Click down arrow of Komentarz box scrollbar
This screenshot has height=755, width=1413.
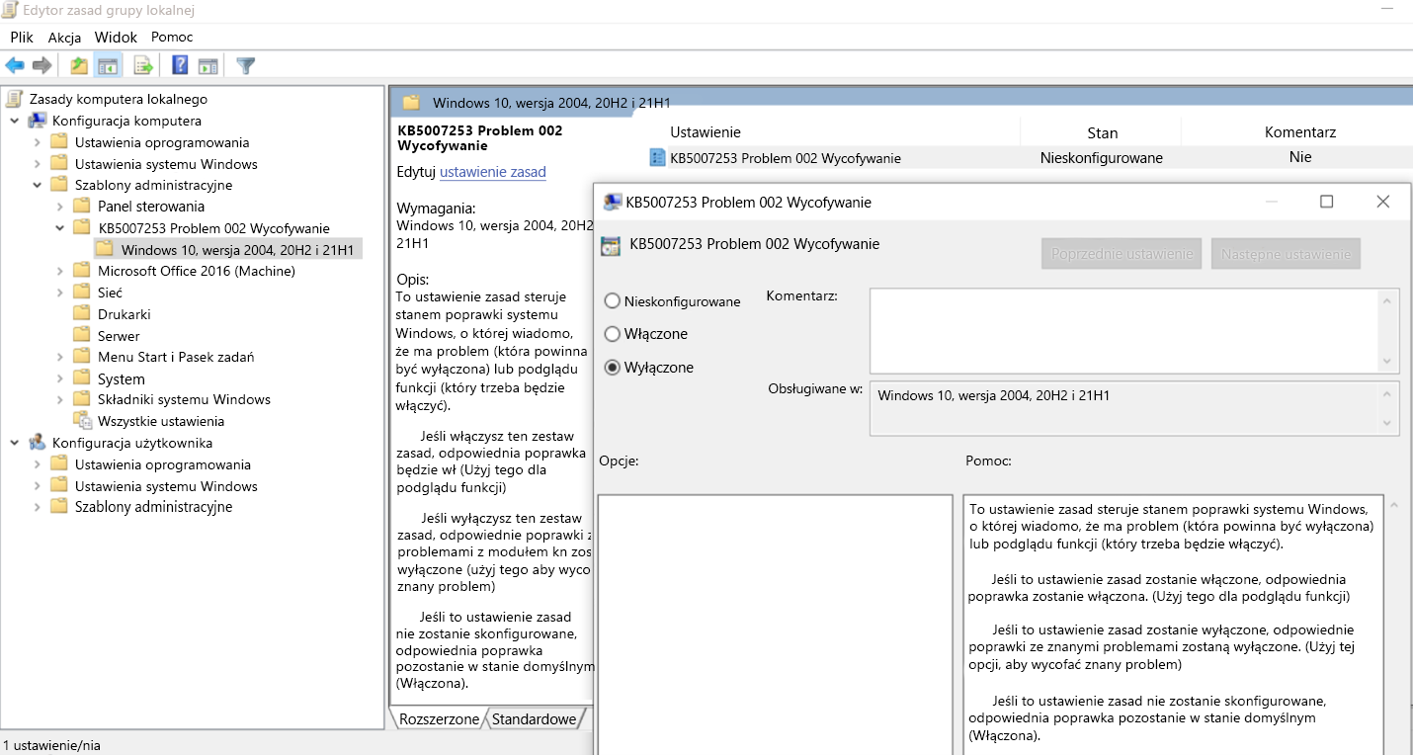[x=1387, y=362]
